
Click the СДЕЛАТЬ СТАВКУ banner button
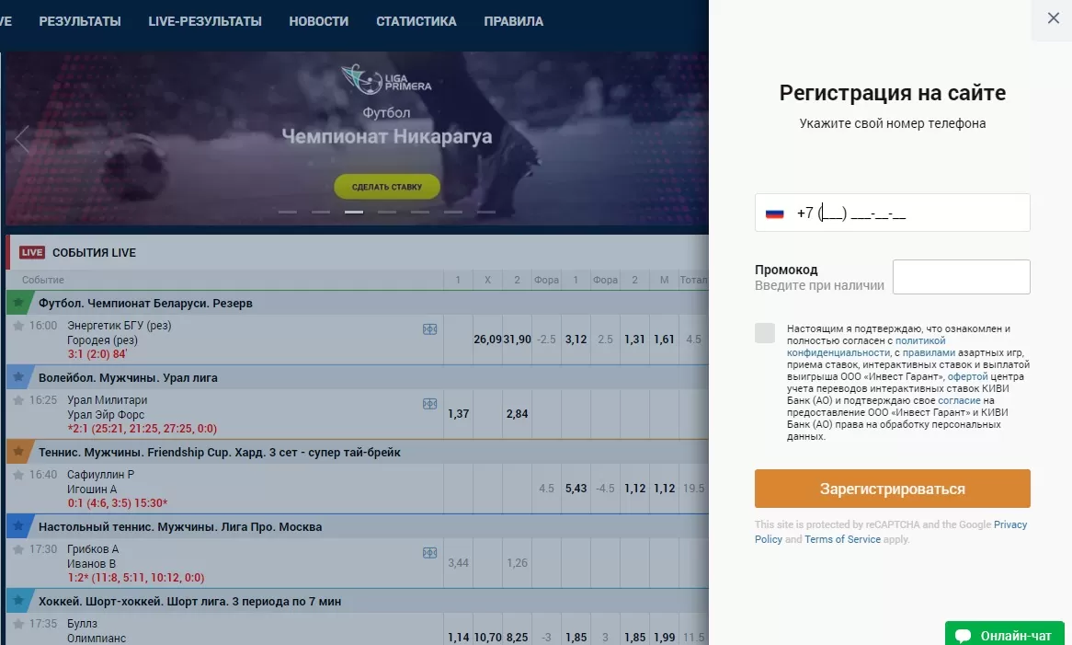[x=387, y=187]
